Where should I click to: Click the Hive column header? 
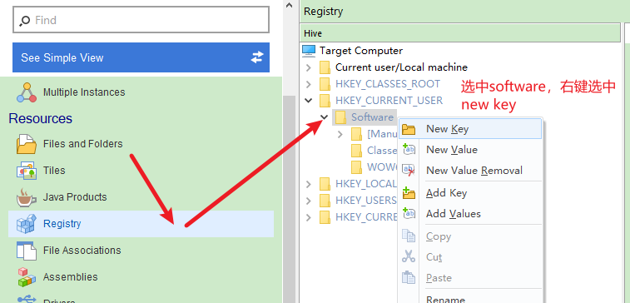460,33
